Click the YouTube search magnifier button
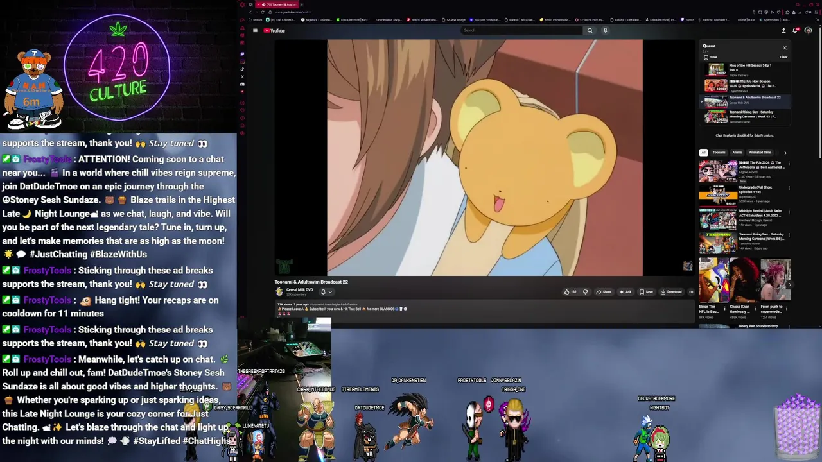The width and height of the screenshot is (822, 462). pos(590,30)
